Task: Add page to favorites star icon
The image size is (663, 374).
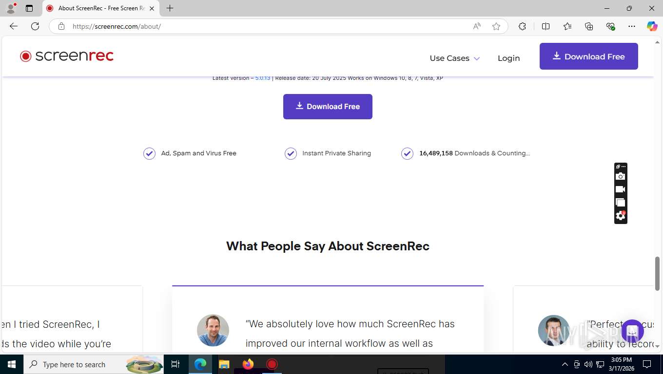Action: click(x=496, y=26)
